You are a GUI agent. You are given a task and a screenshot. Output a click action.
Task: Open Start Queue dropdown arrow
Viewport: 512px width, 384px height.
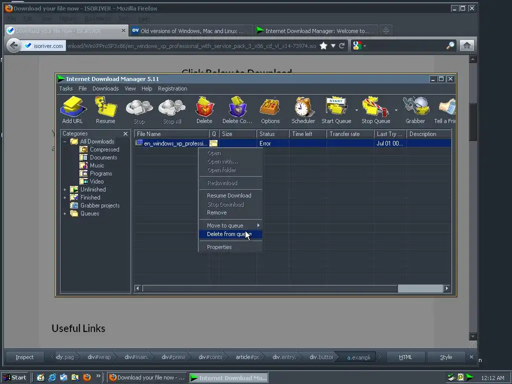click(x=356, y=110)
